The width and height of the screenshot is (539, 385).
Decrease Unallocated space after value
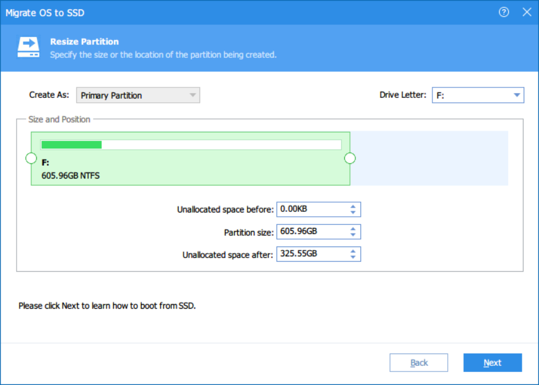tap(353, 257)
